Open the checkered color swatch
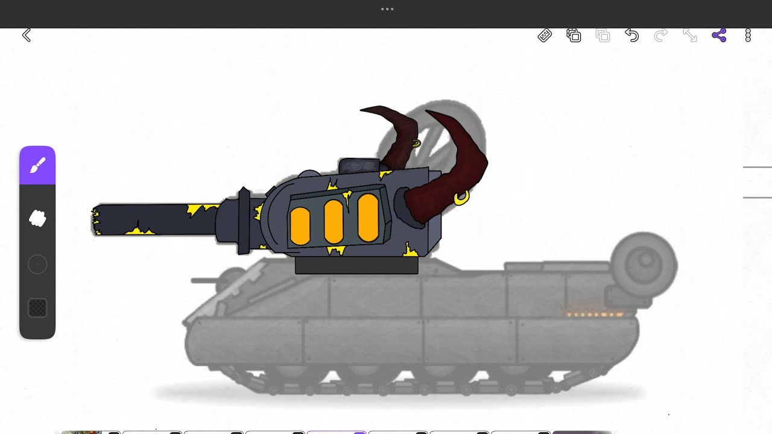The width and height of the screenshot is (772, 434). tap(37, 308)
